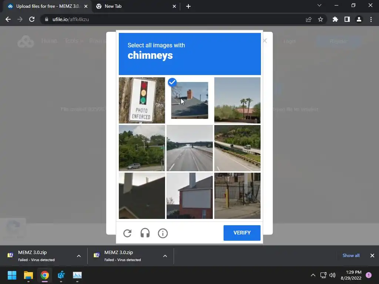Click the VERIFY button
Viewport: 379px width, 284px height.
tap(242, 233)
